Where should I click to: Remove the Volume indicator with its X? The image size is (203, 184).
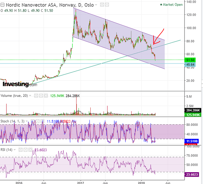(46, 96)
